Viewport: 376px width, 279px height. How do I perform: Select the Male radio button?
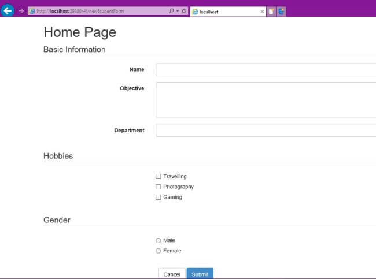click(158, 240)
